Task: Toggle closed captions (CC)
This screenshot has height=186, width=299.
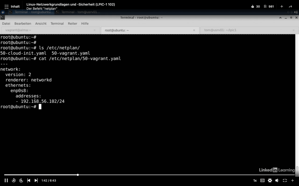Action: 262,180
